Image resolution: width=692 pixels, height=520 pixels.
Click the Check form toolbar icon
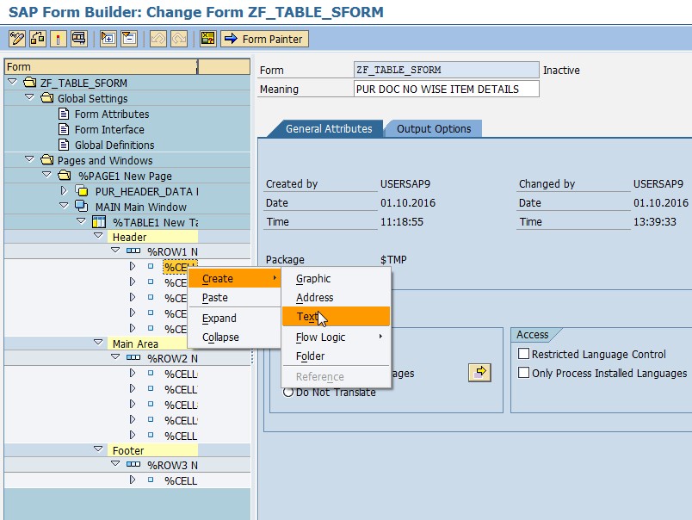coord(38,39)
